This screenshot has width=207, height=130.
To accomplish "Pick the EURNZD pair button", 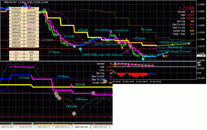I will (x=31, y=22).
